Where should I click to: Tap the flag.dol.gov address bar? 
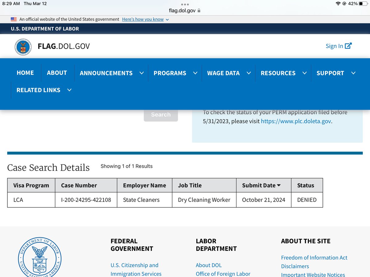[185, 10]
